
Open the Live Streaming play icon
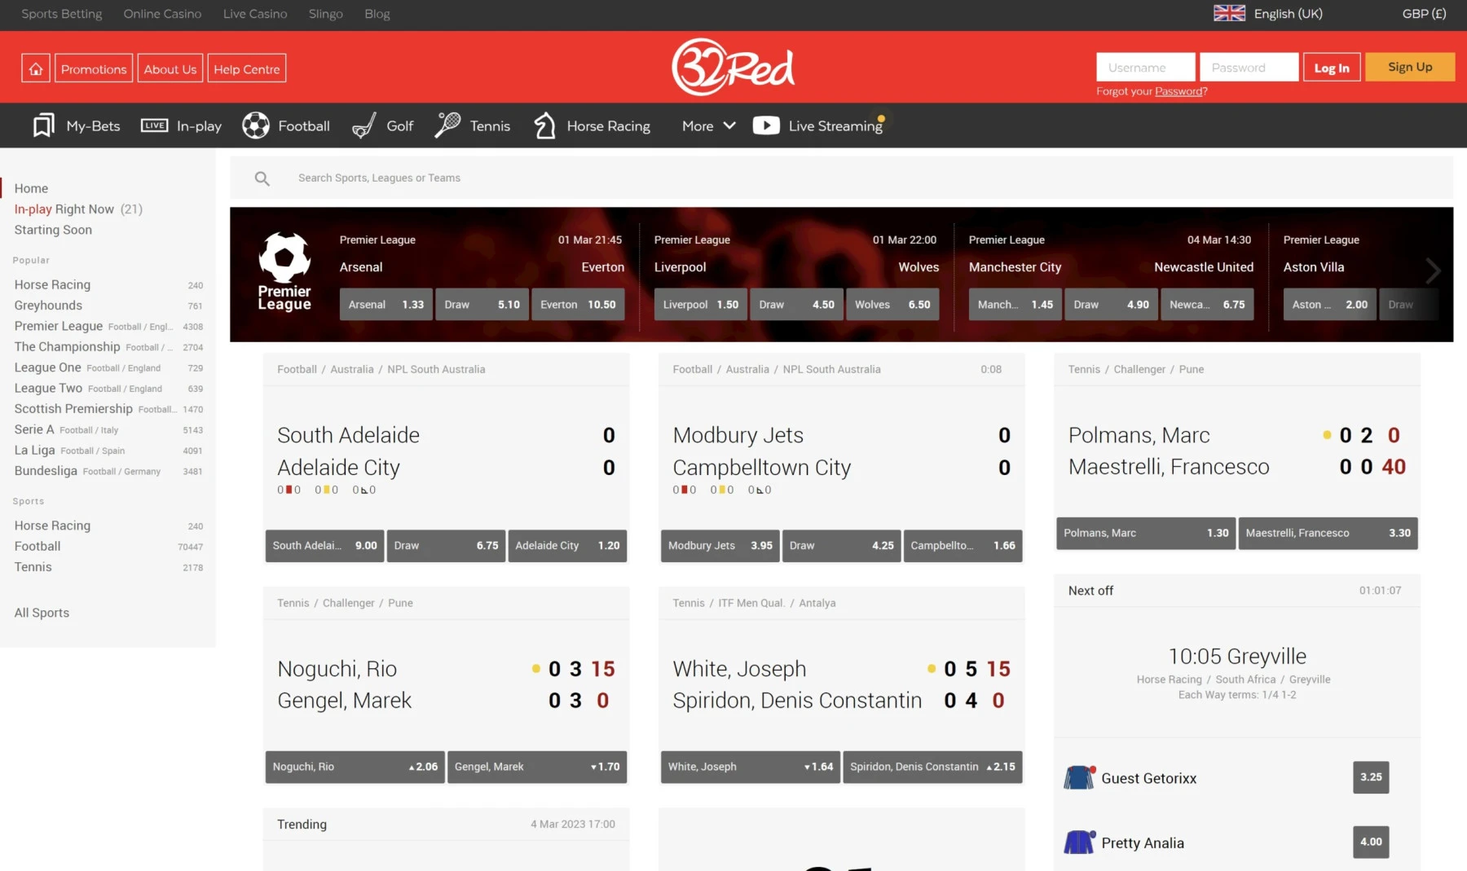[766, 125]
